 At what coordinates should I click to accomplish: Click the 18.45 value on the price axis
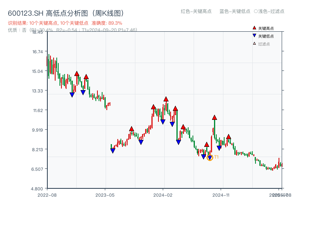(x=38, y=33)
